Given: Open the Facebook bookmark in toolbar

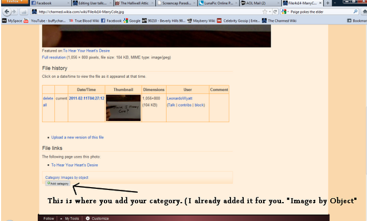Looking at the screenshot, I should pos(111,21).
